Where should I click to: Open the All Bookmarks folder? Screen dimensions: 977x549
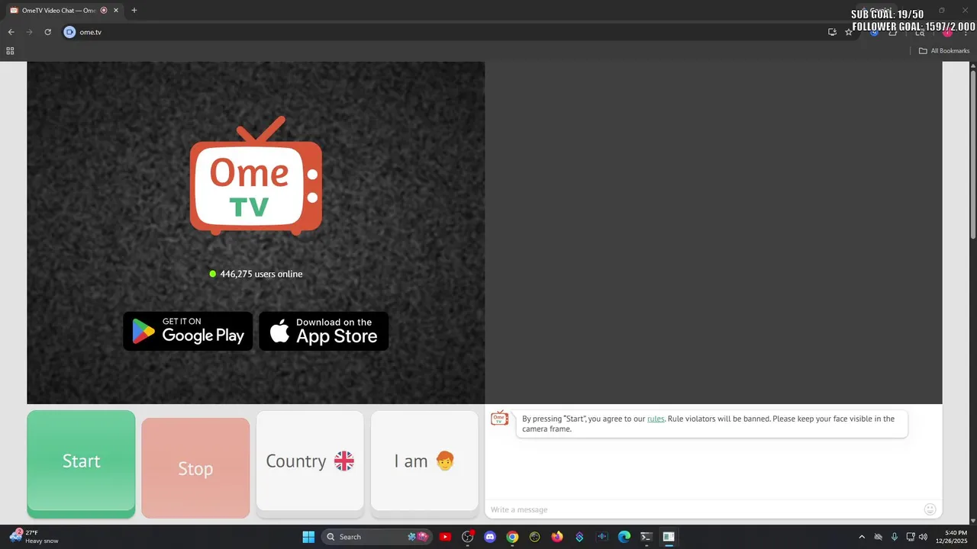[x=944, y=51]
